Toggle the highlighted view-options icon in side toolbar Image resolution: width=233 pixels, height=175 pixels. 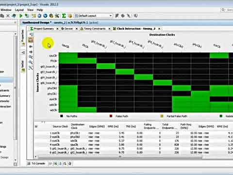[x=31, y=40]
